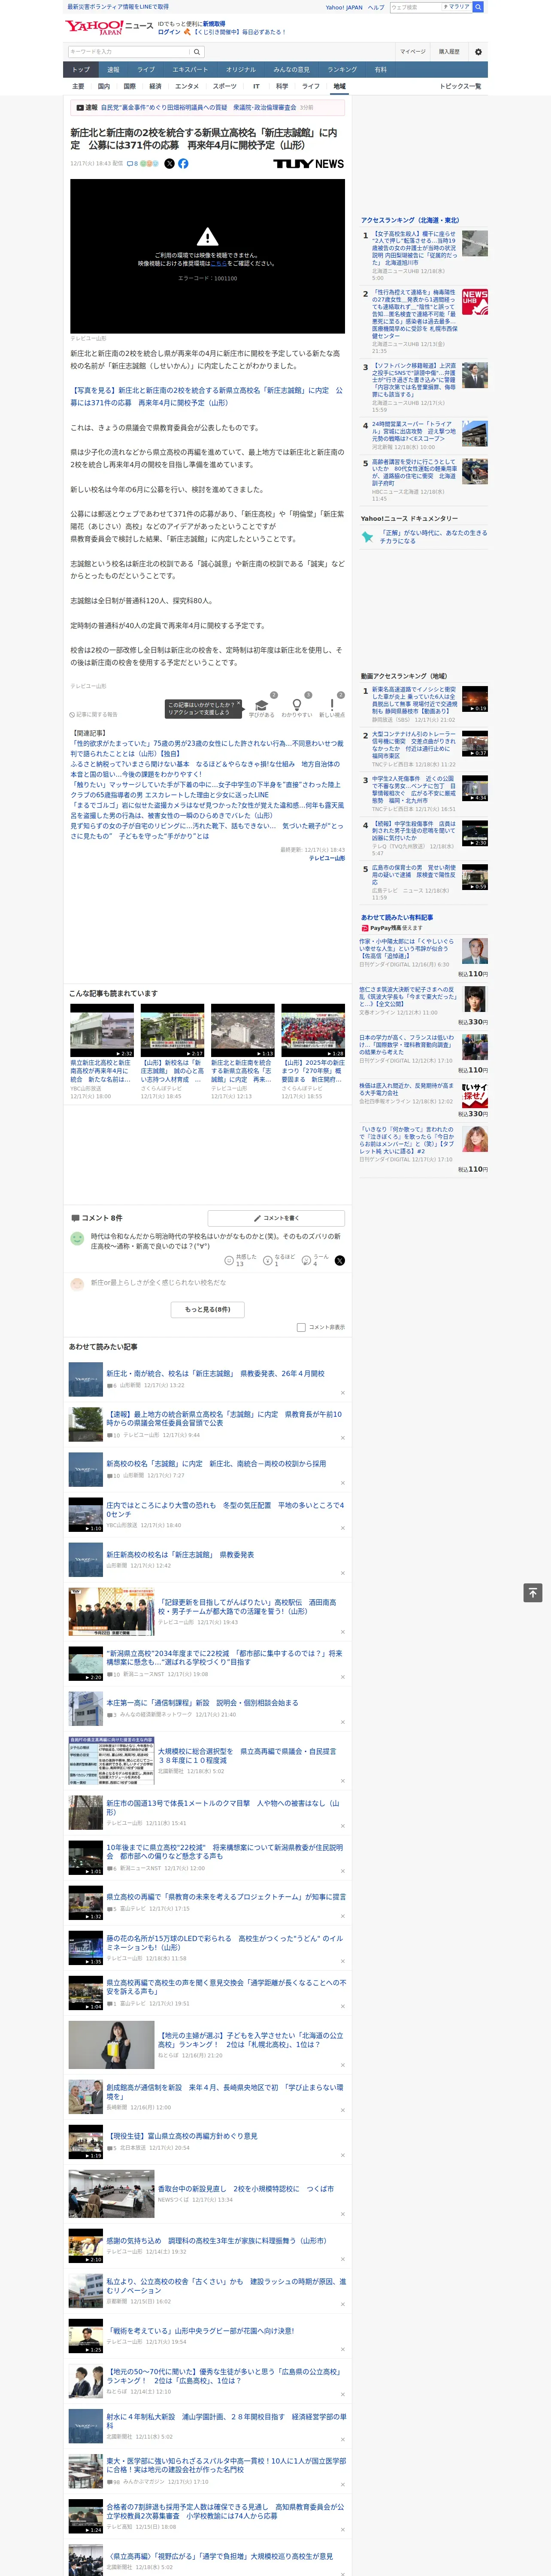Click もっと見る(8件) button
Screen dimensions: 551x2576
pos(207,1309)
